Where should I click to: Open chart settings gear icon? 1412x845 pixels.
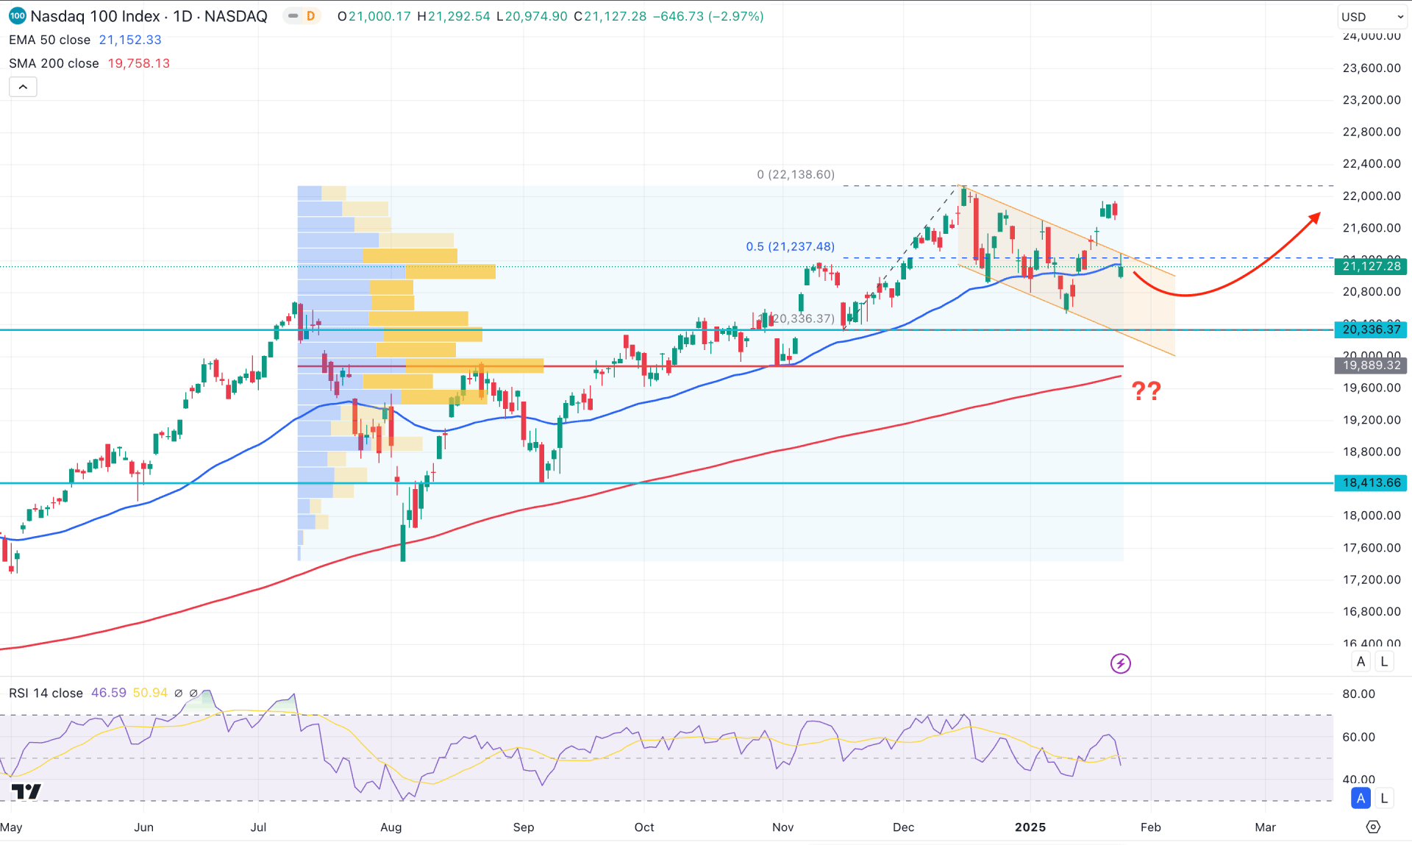(x=1372, y=827)
